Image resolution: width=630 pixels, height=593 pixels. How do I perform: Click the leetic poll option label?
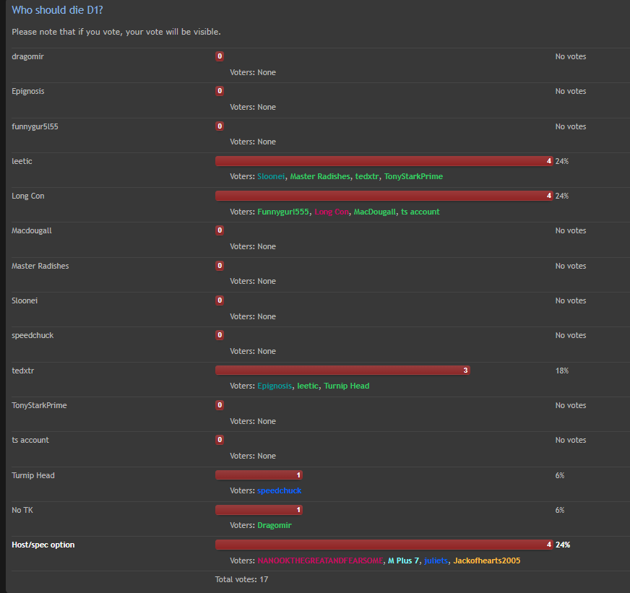[x=22, y=161]
